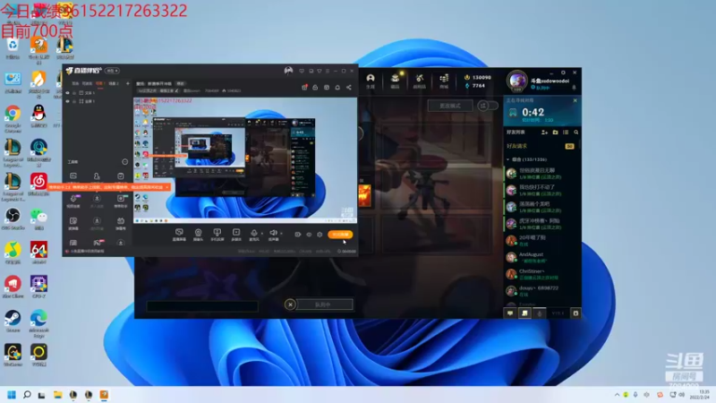Open chat with friend ChriStiner~
Image resolution: width=716 pixels, height=403 pixels.
[x=542, y=274]
